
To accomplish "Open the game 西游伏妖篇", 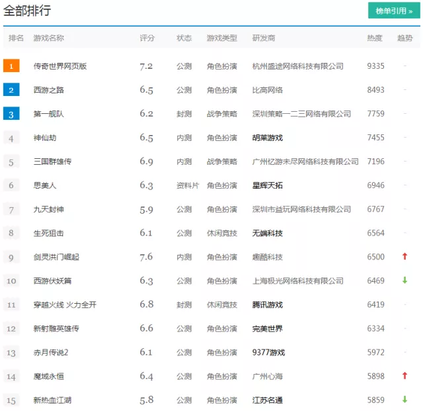I will point(52,281).
